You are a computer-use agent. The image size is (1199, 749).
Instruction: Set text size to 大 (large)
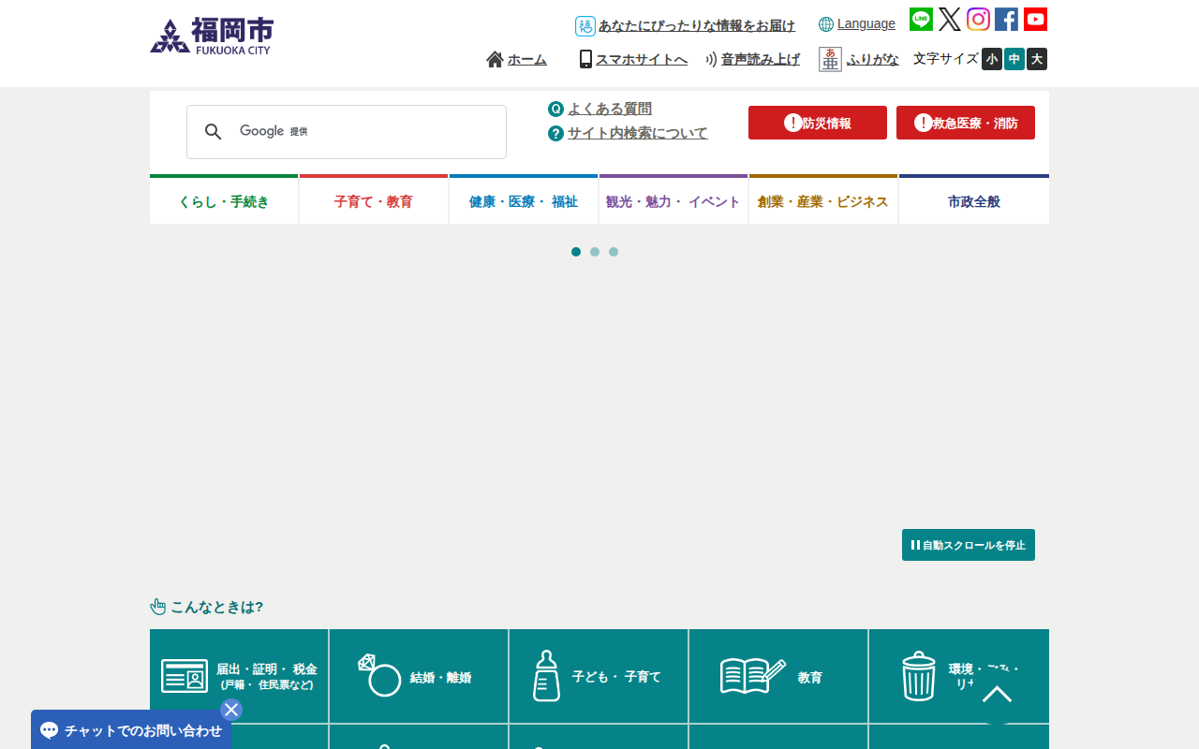point(1037,59)
